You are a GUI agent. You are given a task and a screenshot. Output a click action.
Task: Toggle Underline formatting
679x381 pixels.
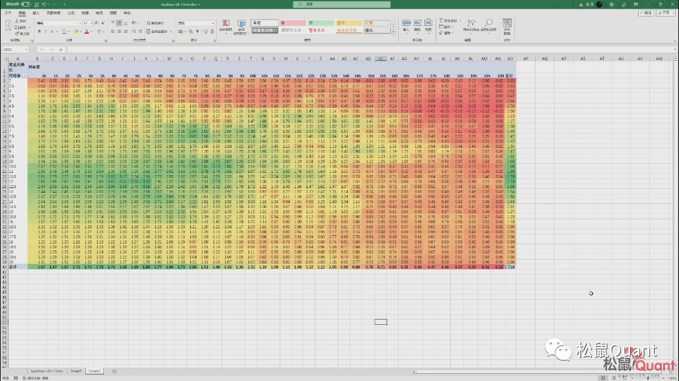click(52, 32)
